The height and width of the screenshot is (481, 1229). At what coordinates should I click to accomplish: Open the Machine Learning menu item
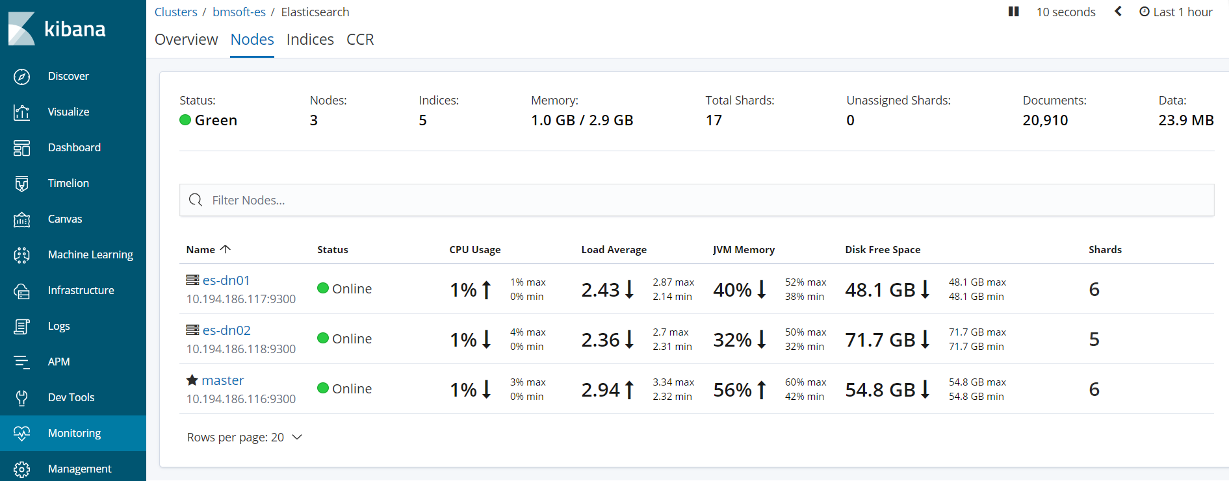90,255
